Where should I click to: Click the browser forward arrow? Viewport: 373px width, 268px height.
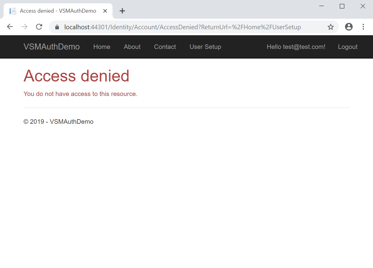(24, 27)
